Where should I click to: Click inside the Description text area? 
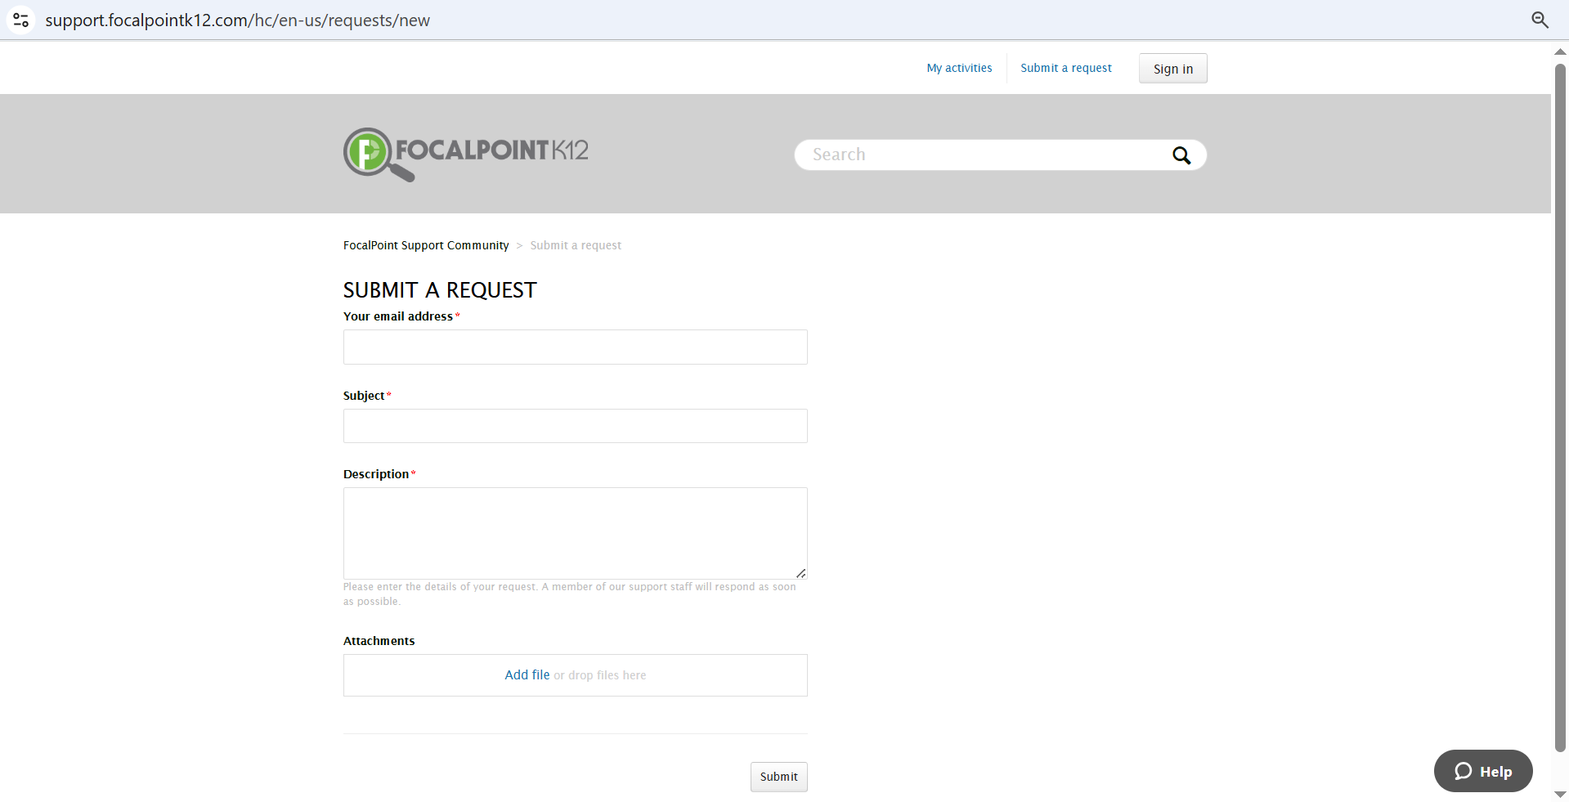pyautogui.click(x=576, y=533)
